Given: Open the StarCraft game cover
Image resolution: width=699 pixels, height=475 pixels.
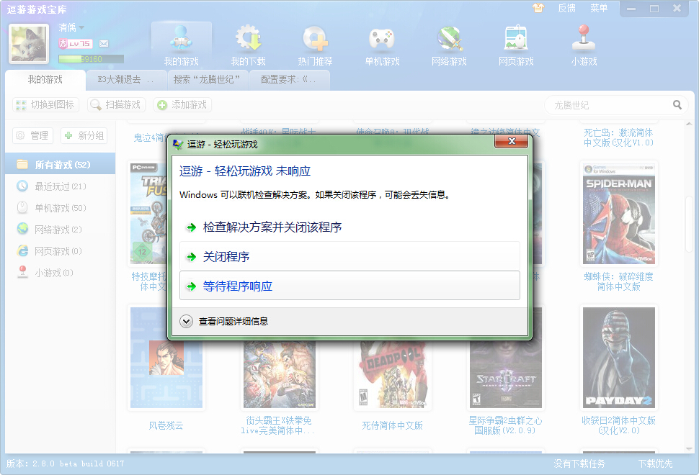Looking at the screenshot, I should pos(506,374).
